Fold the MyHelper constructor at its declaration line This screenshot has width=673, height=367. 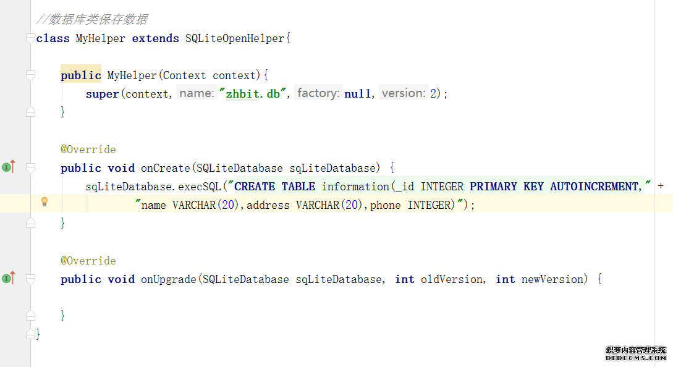tap(30, 75)
